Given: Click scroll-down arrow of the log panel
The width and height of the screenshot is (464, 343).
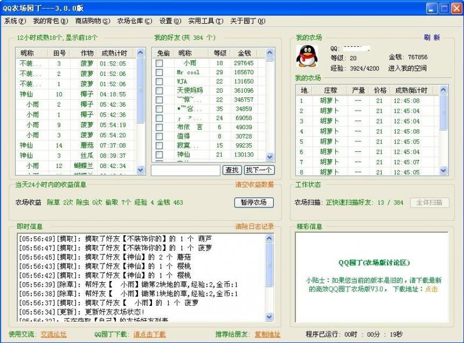Looking at the screenshot, I should pyautogui.click(x=269, y=317).
